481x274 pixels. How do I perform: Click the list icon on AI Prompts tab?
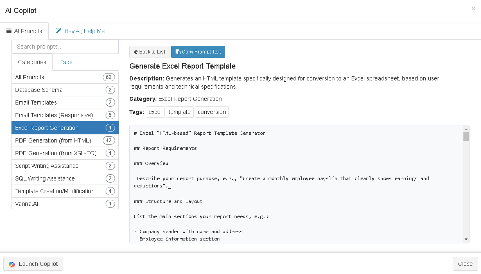tap(9, 31)
